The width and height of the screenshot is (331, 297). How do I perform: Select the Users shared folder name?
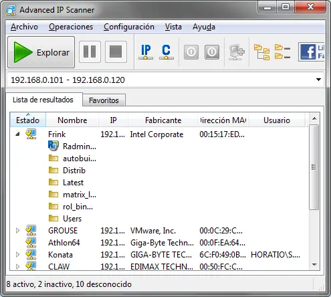pyautogui.click(x=72, y=219)
